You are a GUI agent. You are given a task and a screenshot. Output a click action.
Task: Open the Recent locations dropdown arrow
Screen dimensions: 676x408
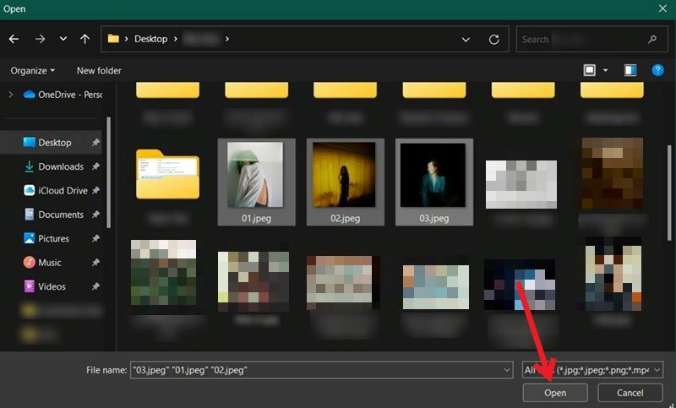(x=63, y=39)
